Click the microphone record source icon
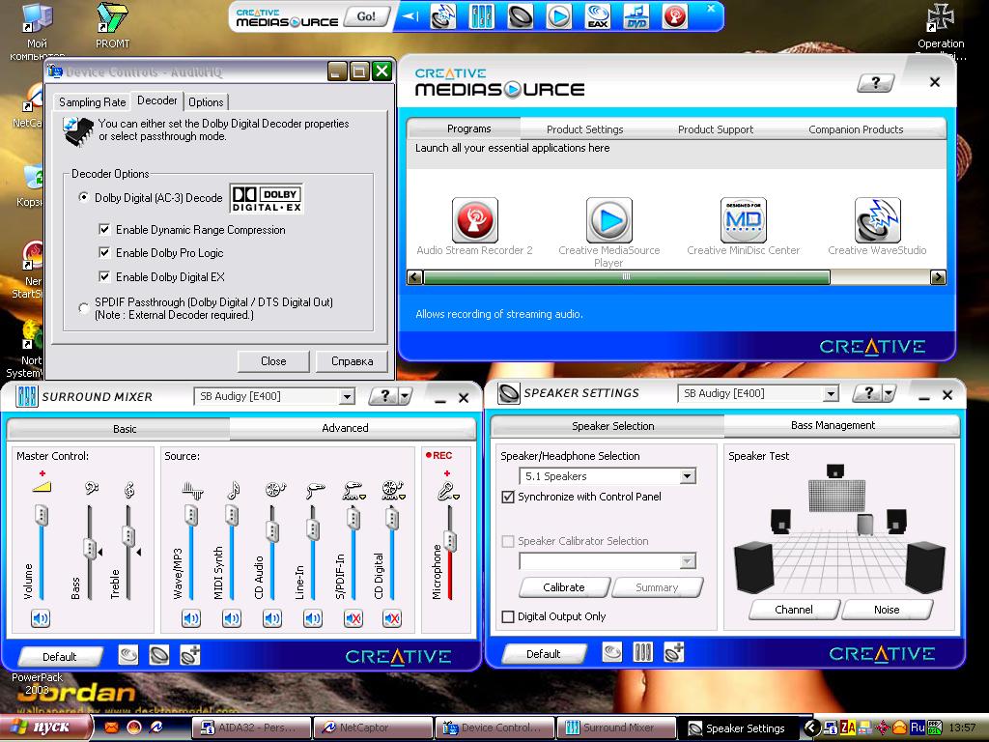The image size is (989, 742). 445,490
